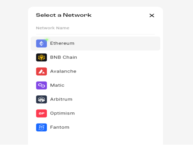This screenshot has height=145, width=193.
Task: Click the BNB Chain cube icon
Action: (x=41, y=57)
